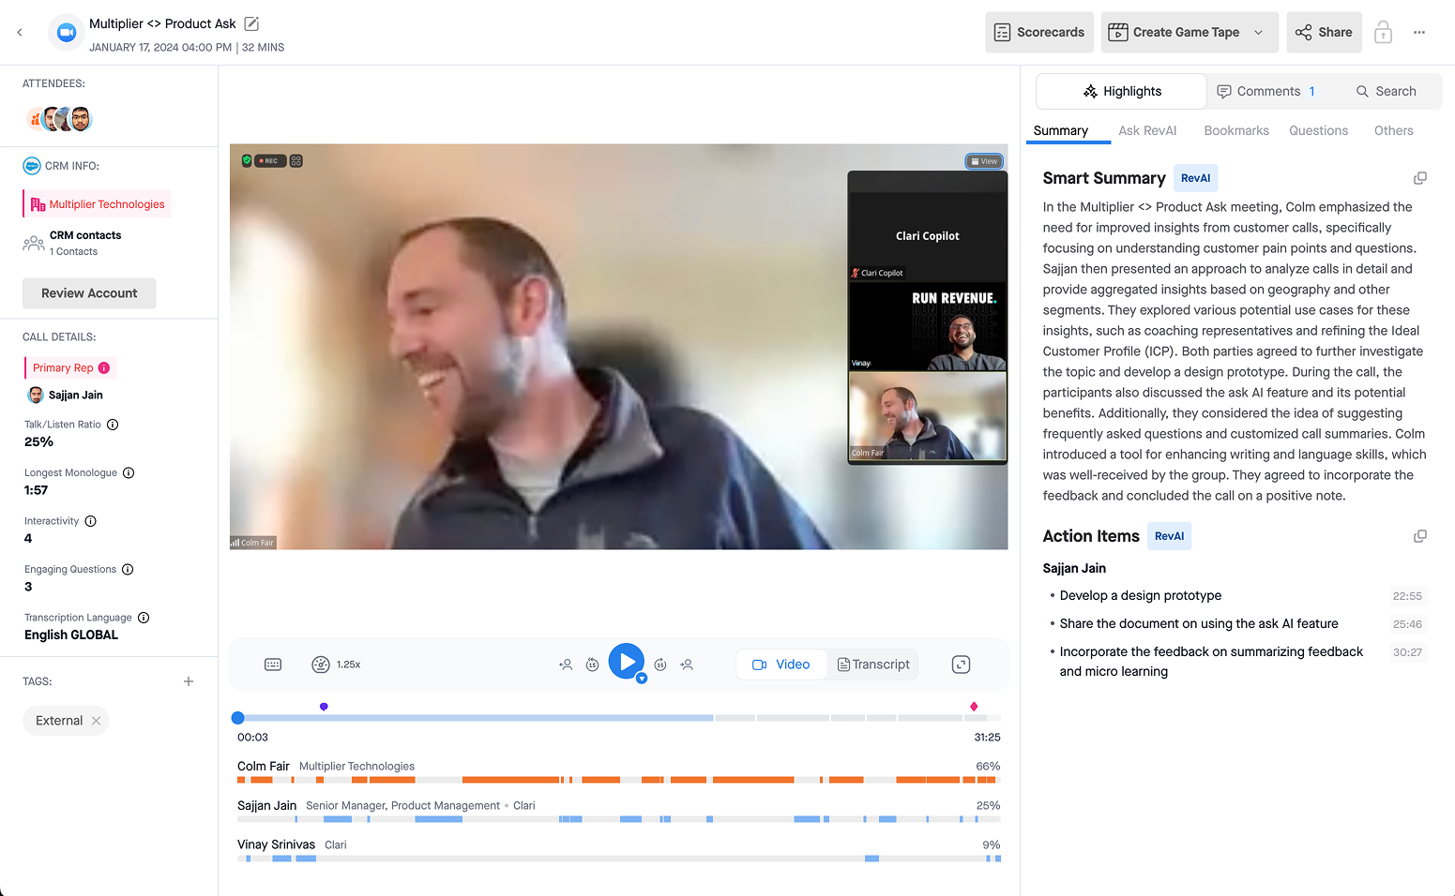Show Primary Rep info icon
This screenshot has width=1455, height=896.
pos(104,367)
